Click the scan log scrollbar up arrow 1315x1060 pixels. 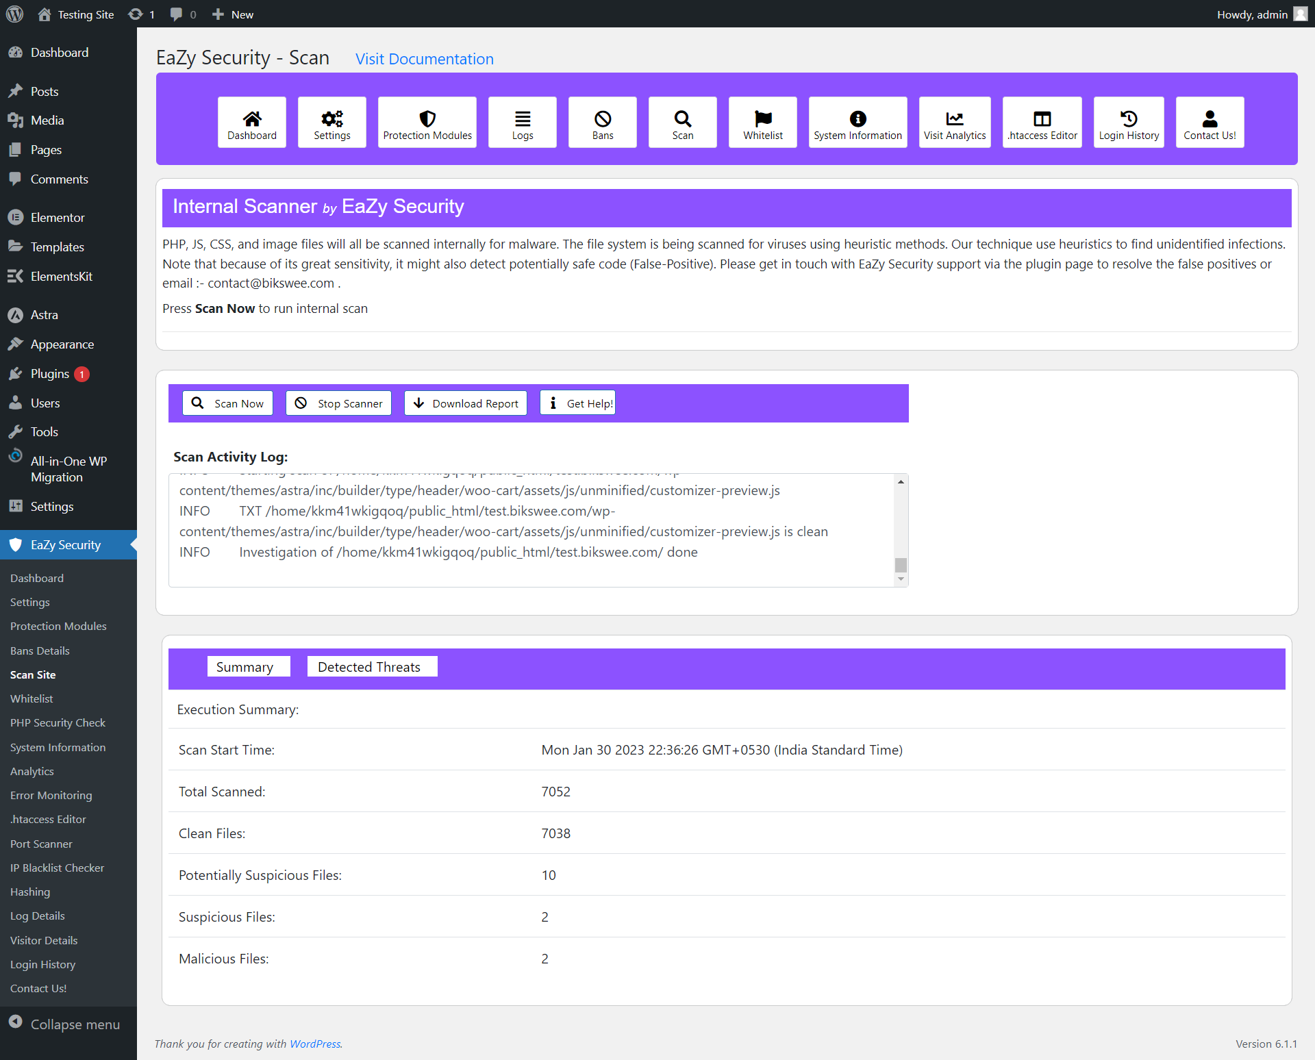901,481
